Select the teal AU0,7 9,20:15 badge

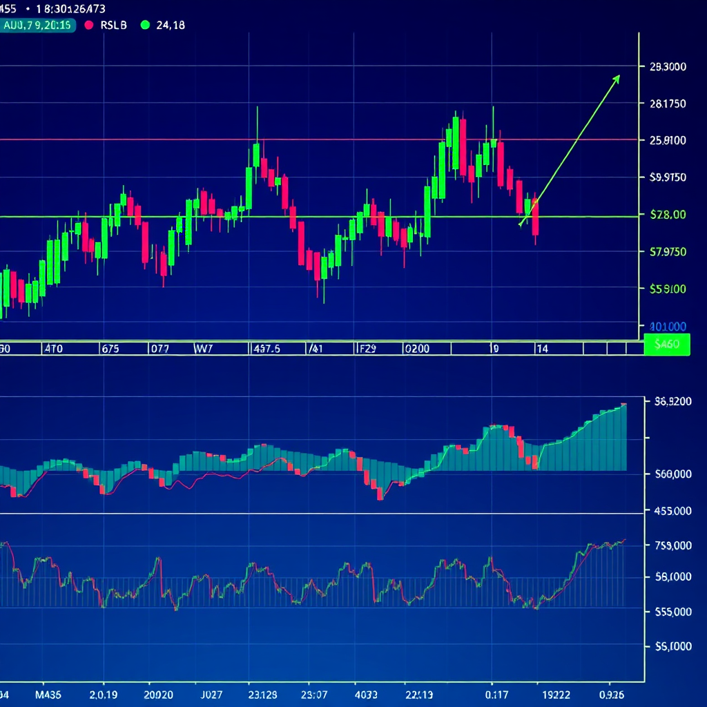(36, 25)
